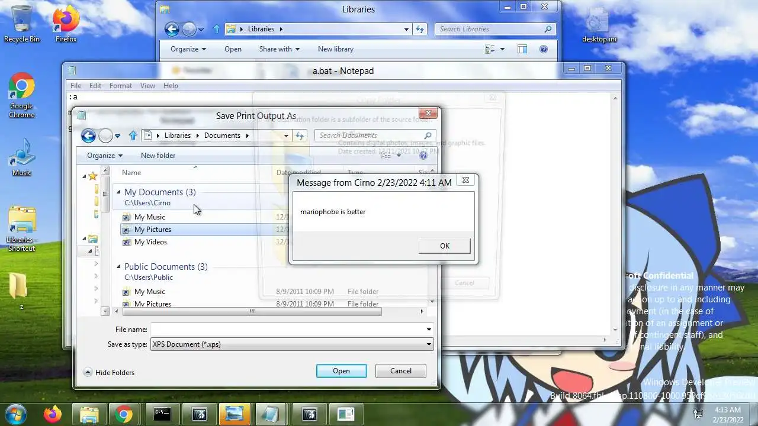
Task: Collapse the Favorites tree node
Action: tap(84, 176)
